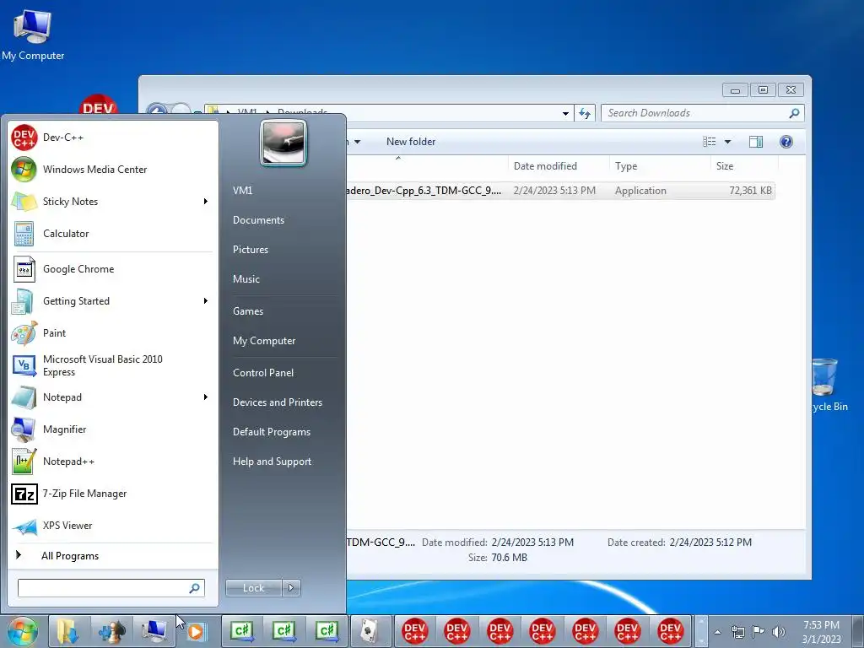The image size is (864, 648).
Task: Change view using the view icon
Action: point(709,142)
